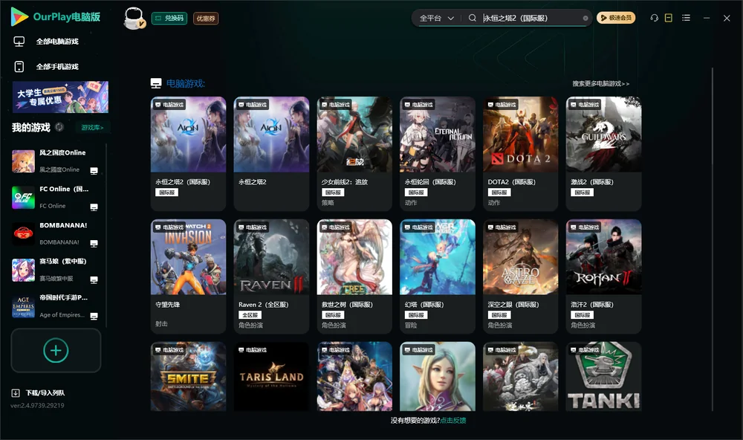The width and height of the screenshot is (743, 440).
Task: Select 全部手机游戏 in sidebar
Action: coord(57,66)
